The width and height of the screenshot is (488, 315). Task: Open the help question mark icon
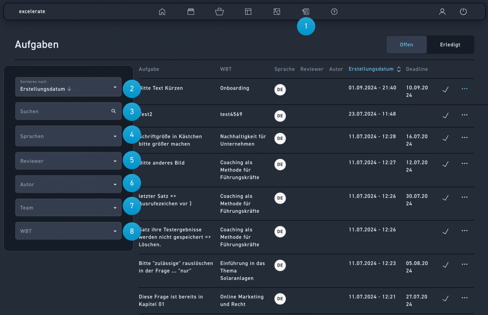tap(334, 12)
